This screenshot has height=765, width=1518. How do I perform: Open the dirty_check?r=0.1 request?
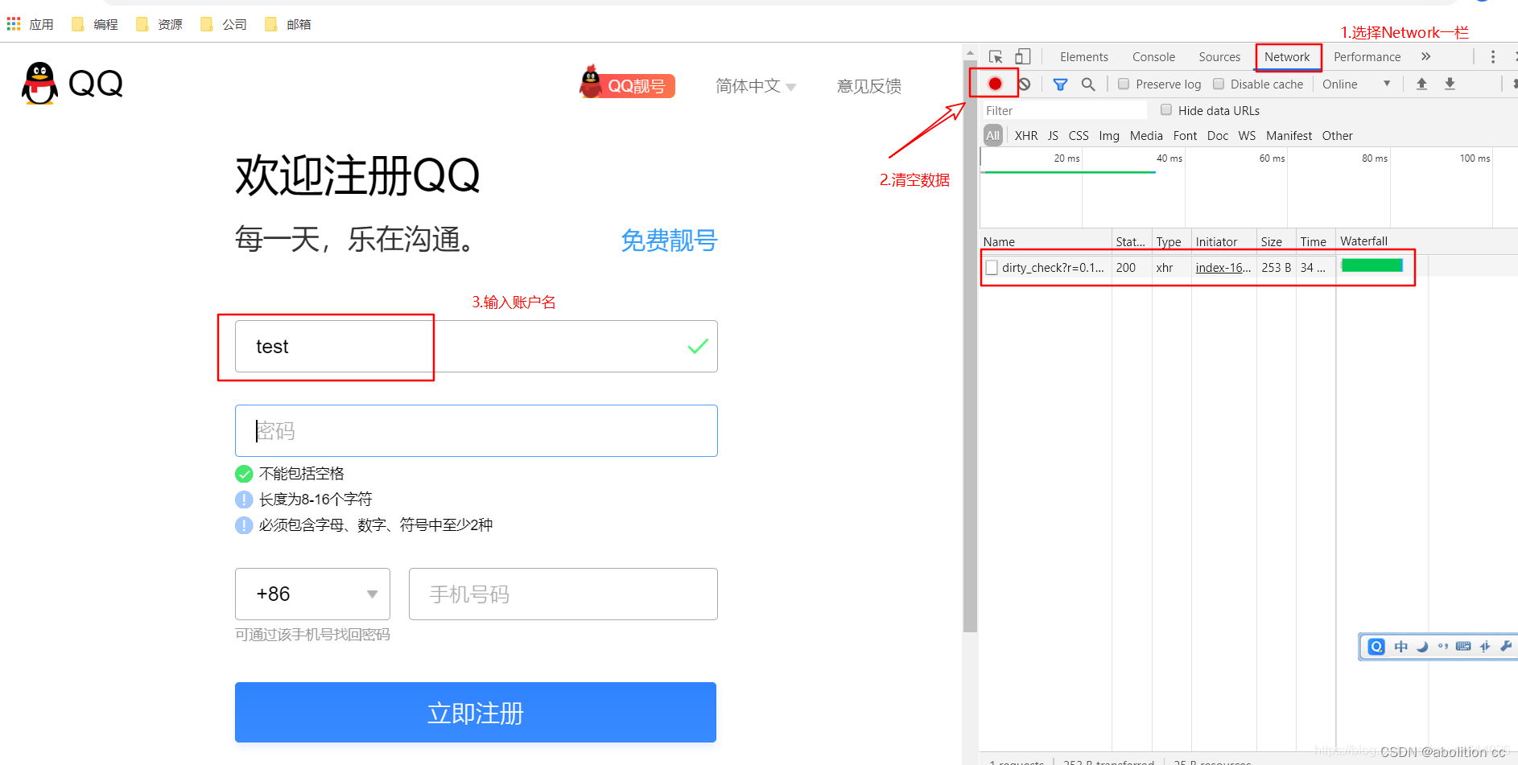coord(1053,268)
